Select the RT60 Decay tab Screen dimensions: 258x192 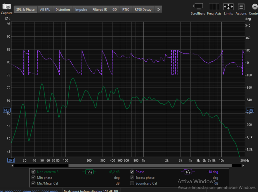pos(143,10)
